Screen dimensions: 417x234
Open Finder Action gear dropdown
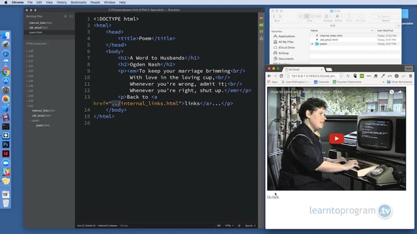coord(338,16)
